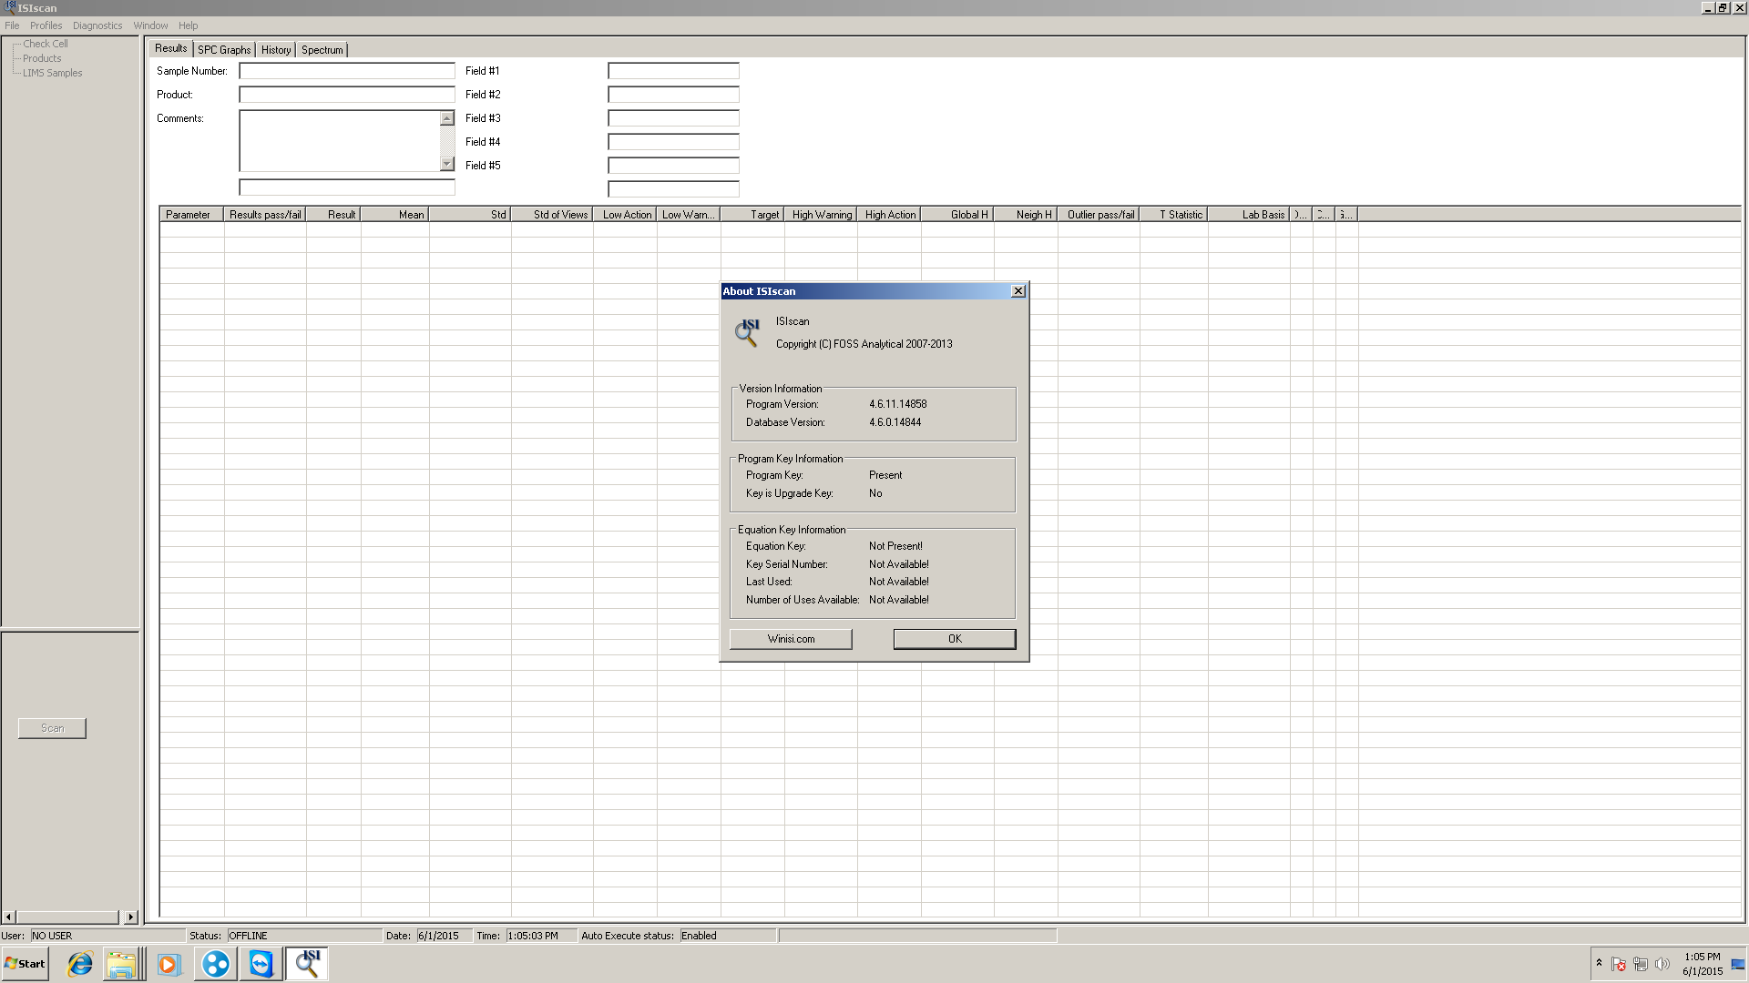Click the Start button

coord(26,963)
